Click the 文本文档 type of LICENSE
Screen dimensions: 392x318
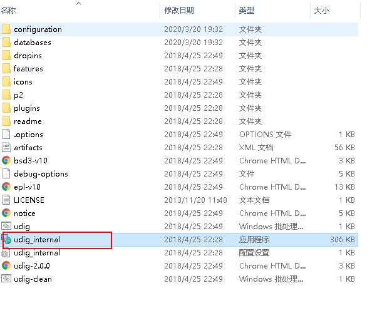[x=254, y=200]
